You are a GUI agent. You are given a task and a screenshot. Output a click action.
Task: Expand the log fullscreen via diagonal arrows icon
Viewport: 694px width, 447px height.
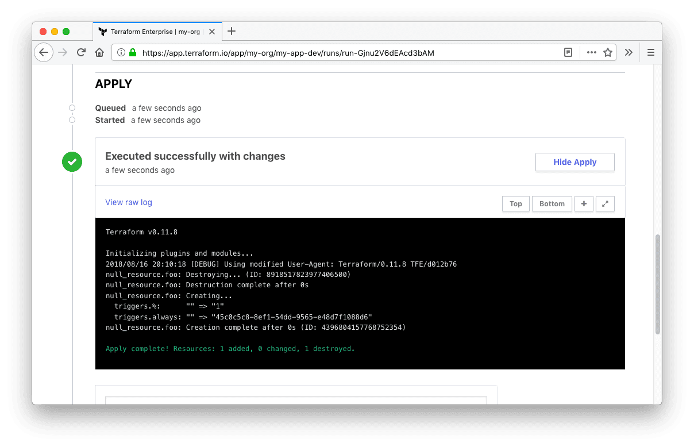(605, 203)
